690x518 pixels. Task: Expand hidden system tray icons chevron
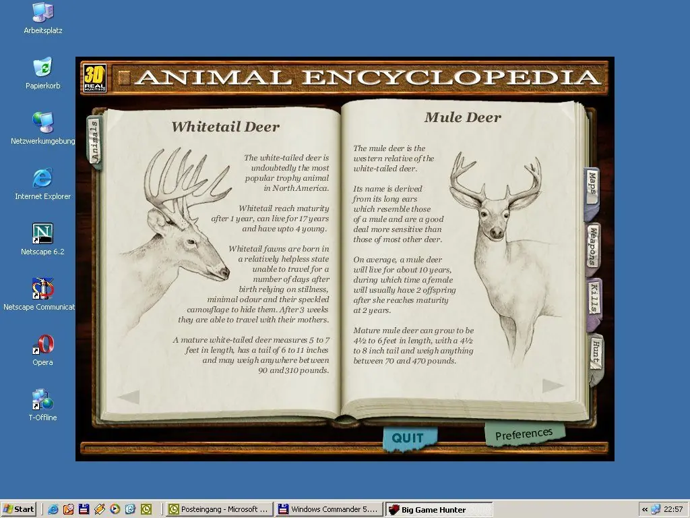645,509
